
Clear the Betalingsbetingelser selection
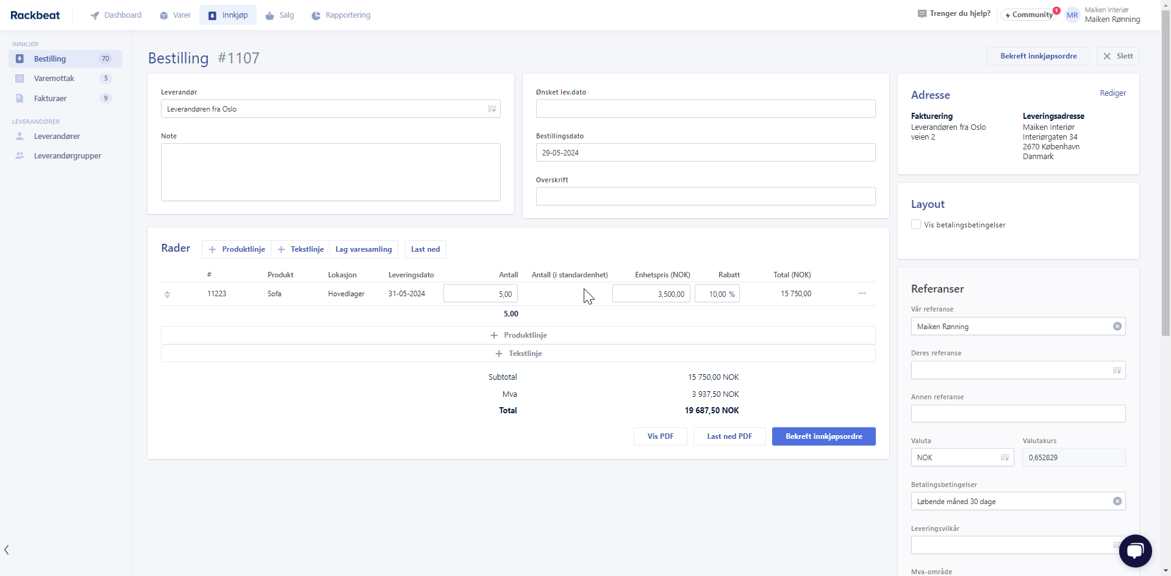1117,501
